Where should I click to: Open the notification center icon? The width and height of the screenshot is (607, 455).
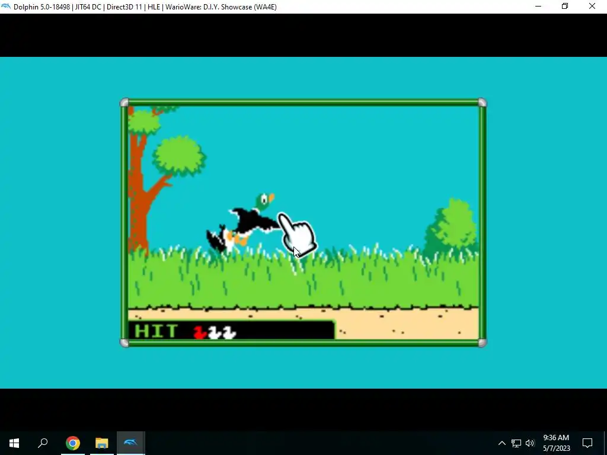pos(587,443)
